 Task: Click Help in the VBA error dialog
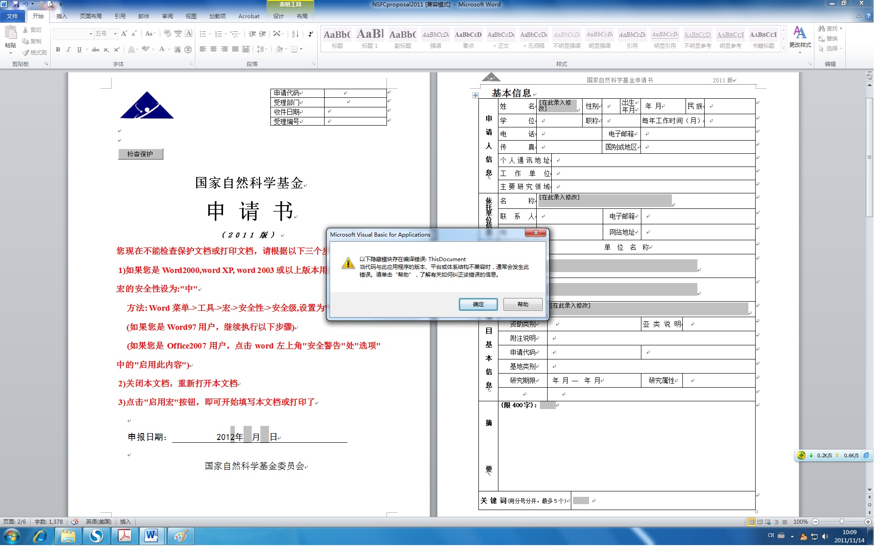tap(523, 304)
